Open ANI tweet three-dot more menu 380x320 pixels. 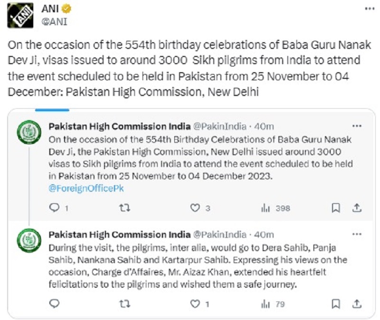pyautogui.click(x=370, y=9)
